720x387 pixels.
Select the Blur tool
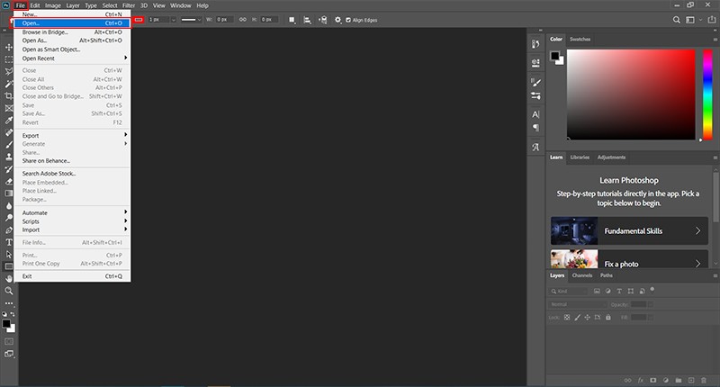coord(9,206)
